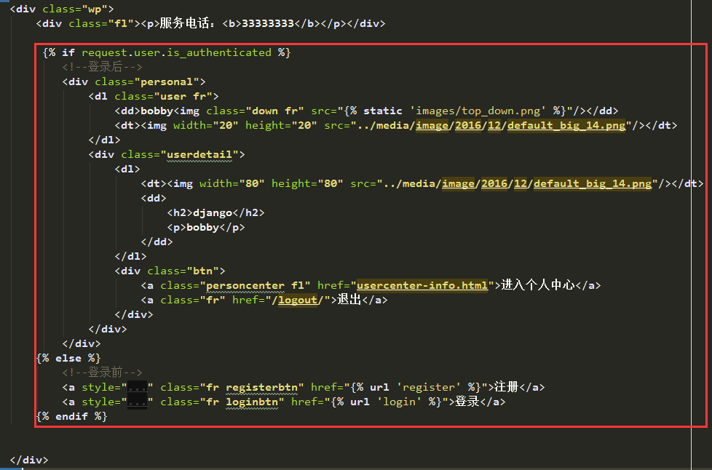712x470 pixels.
Task: Click 'login' in the url tag
Action: pyautogui.click(x=399, y=402)
